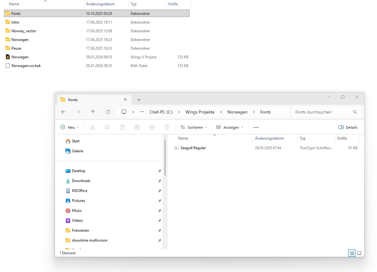Toggle the Details pane button
377x272 pixels.
point(348,127)
